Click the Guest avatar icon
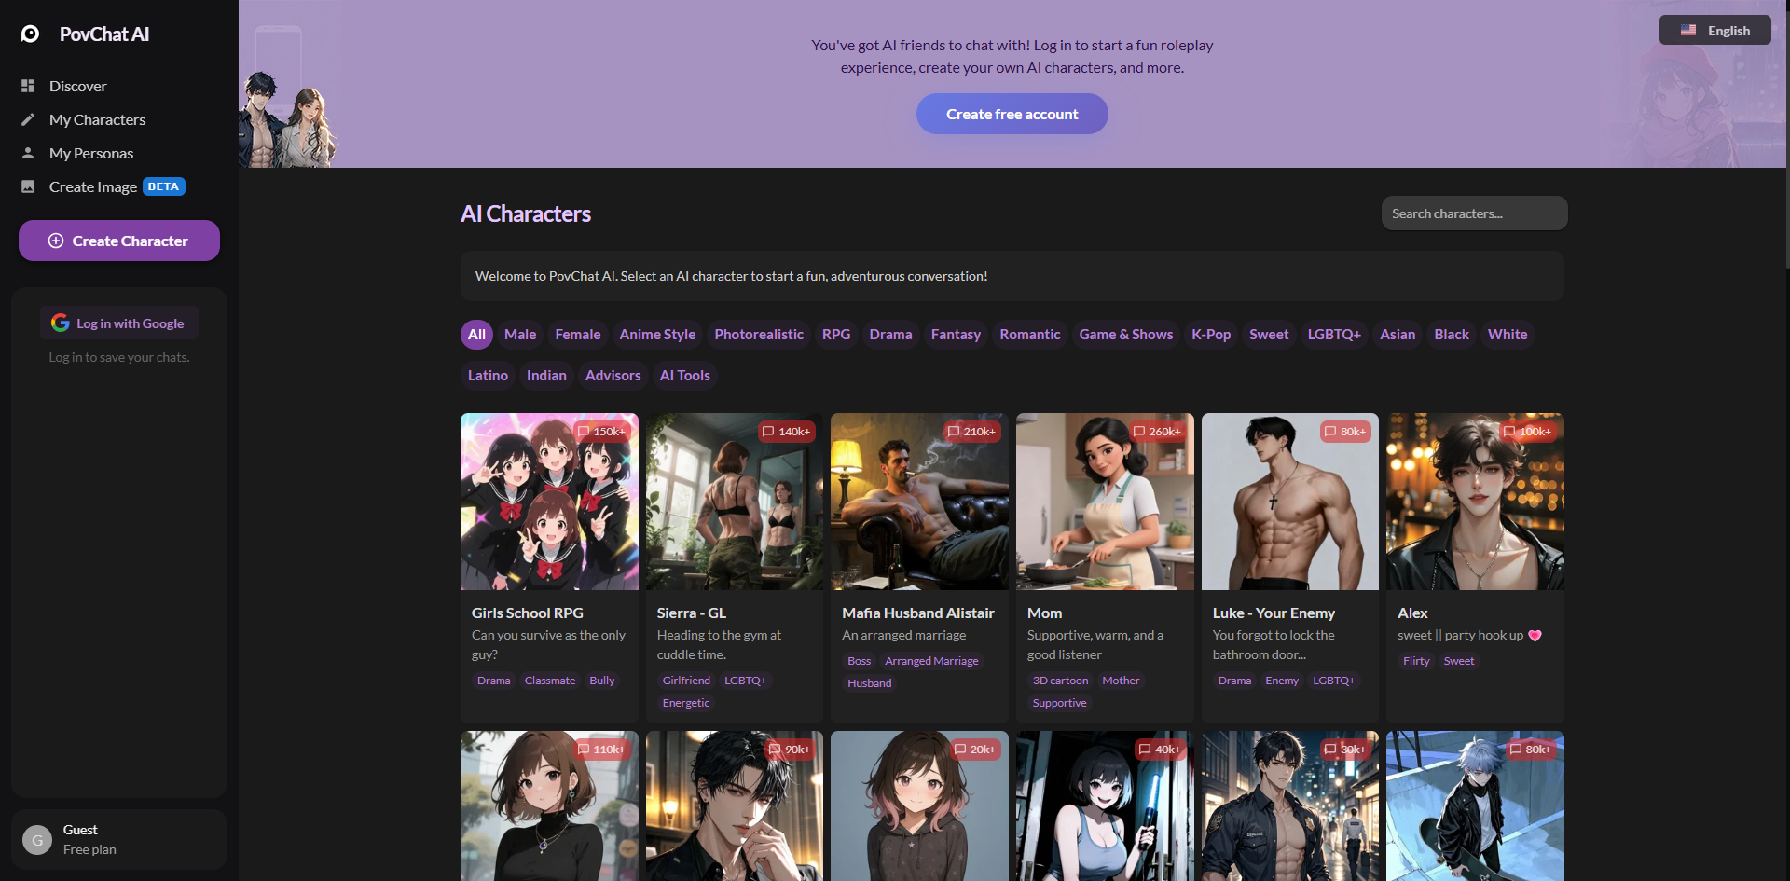Viewport: 1790px width, 881px height. click(x=37, y=839)
